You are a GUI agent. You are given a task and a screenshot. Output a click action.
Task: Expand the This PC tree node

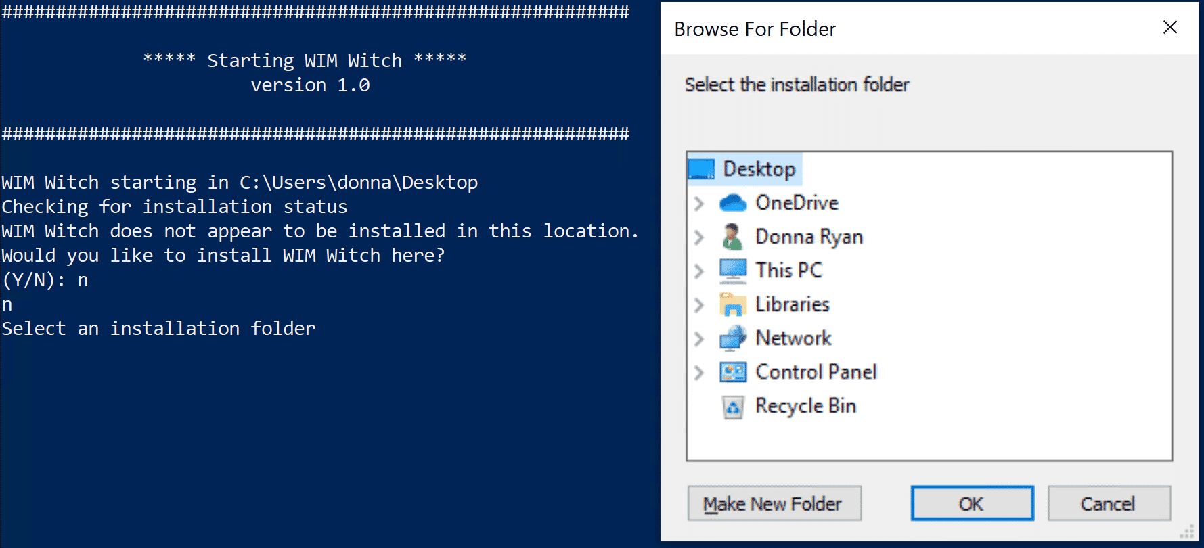coord(699,271)
